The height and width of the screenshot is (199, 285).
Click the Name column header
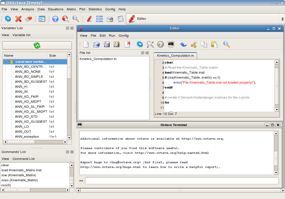[25, 56]
